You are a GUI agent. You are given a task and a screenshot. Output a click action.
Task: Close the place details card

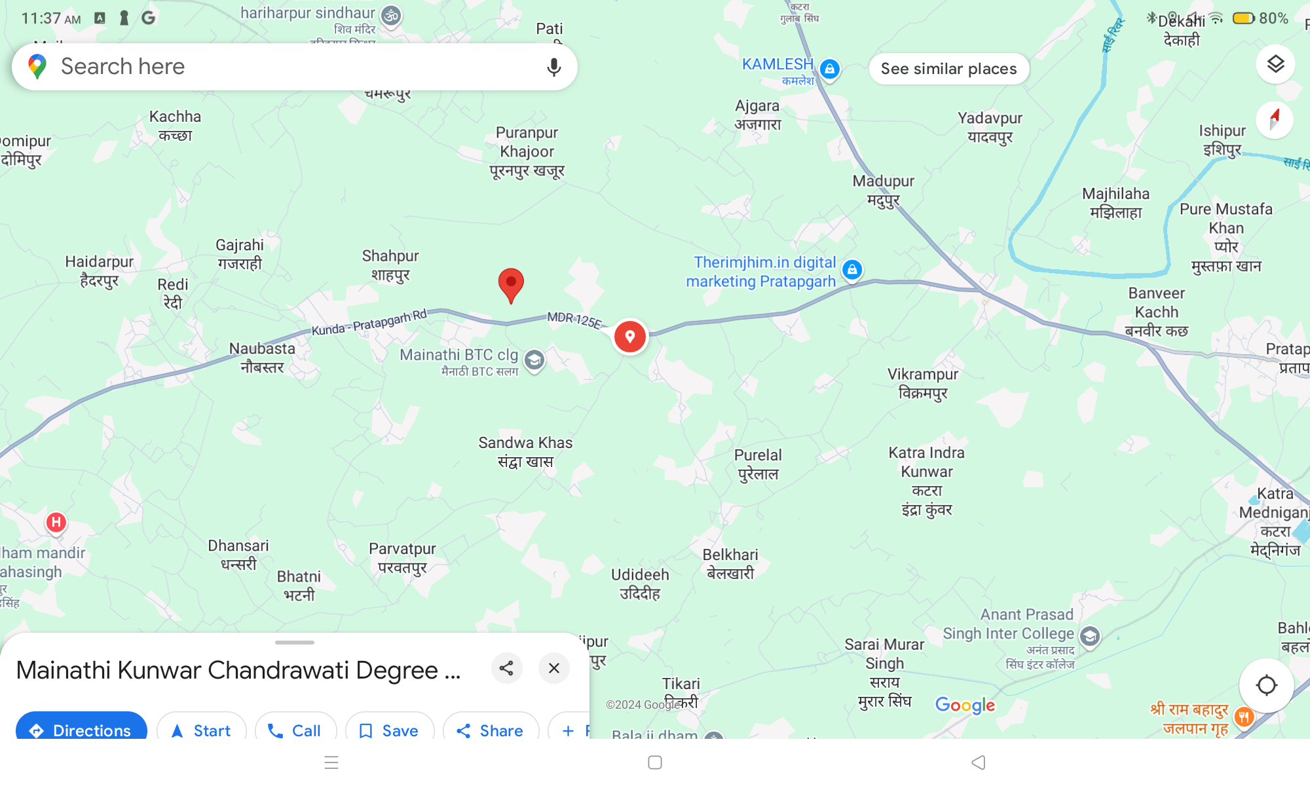pos(554,668)
